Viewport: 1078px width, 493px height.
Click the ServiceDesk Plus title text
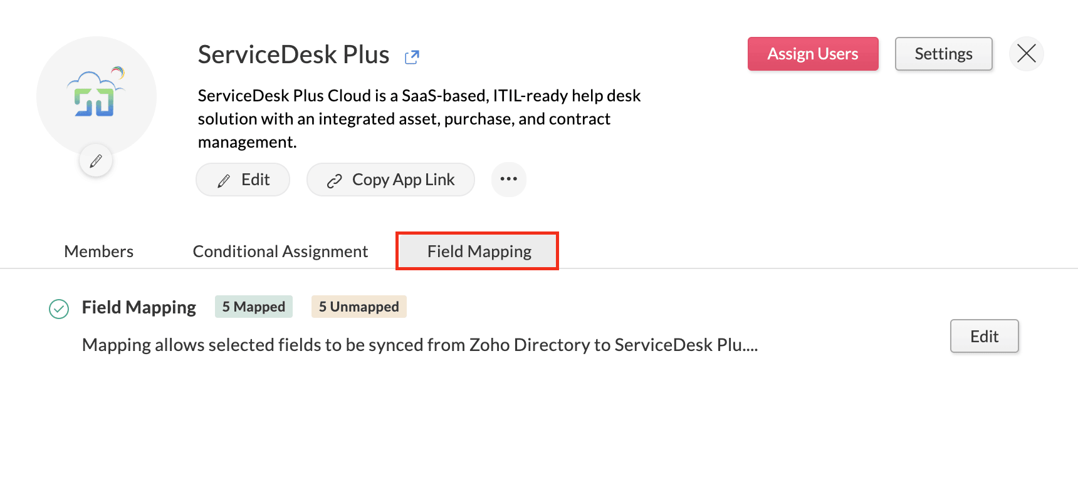[x=293, y=54]
